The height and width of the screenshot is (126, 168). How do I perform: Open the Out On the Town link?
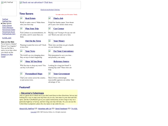(33, 41)
